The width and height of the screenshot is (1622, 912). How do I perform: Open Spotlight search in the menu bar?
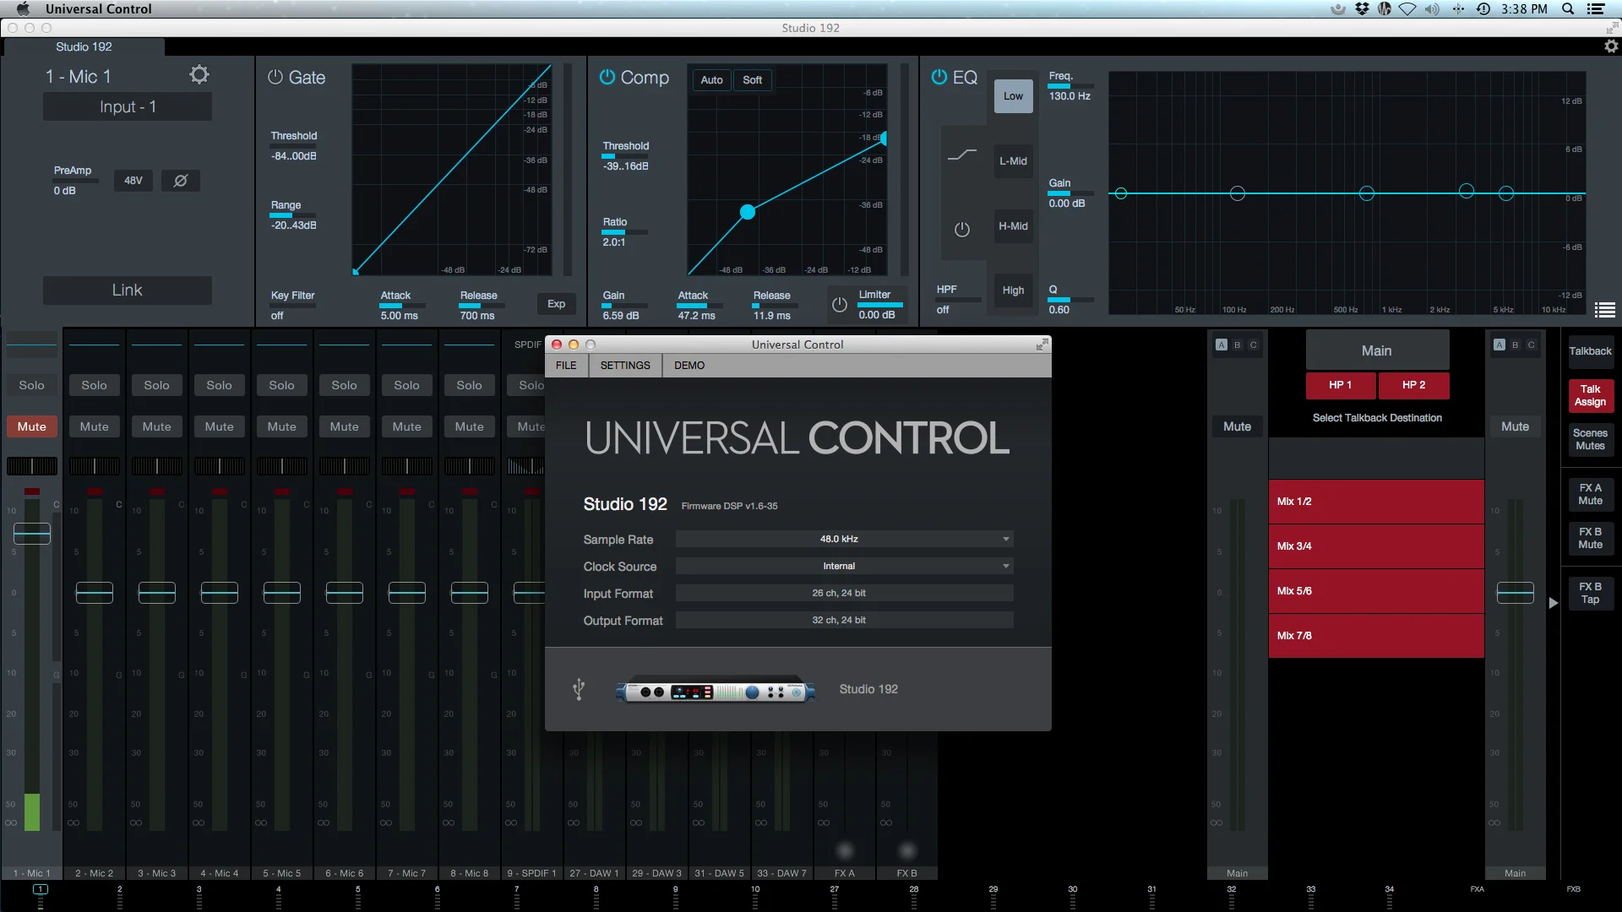click(x=1568, y=9)
